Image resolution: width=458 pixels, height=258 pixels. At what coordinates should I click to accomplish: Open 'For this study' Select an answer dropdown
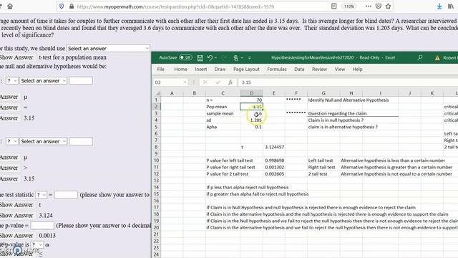(x=108, y=49)
